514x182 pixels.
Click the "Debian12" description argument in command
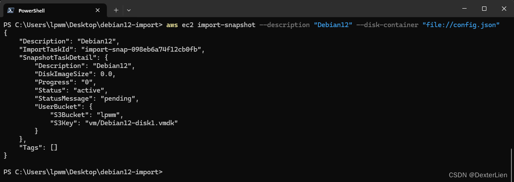(333, 25)
